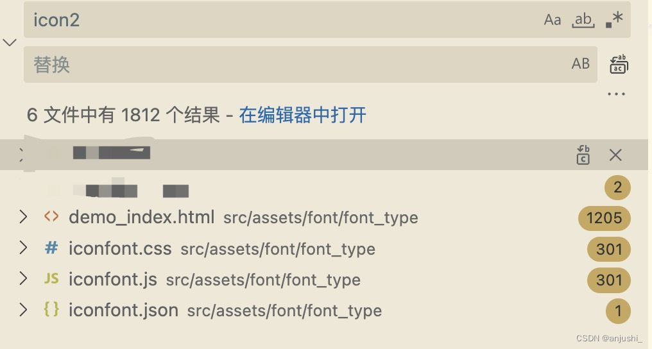
Task: Click the HTML file type icon
Action: (x=51, y=216)
